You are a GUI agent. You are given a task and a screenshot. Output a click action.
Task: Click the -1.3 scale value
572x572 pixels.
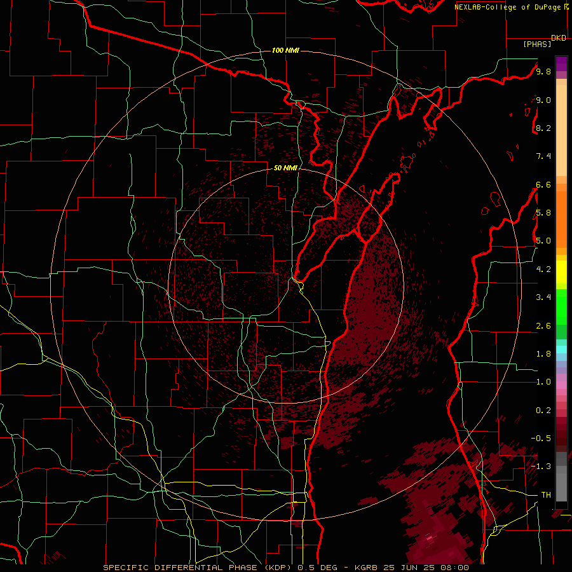(541, 466)
